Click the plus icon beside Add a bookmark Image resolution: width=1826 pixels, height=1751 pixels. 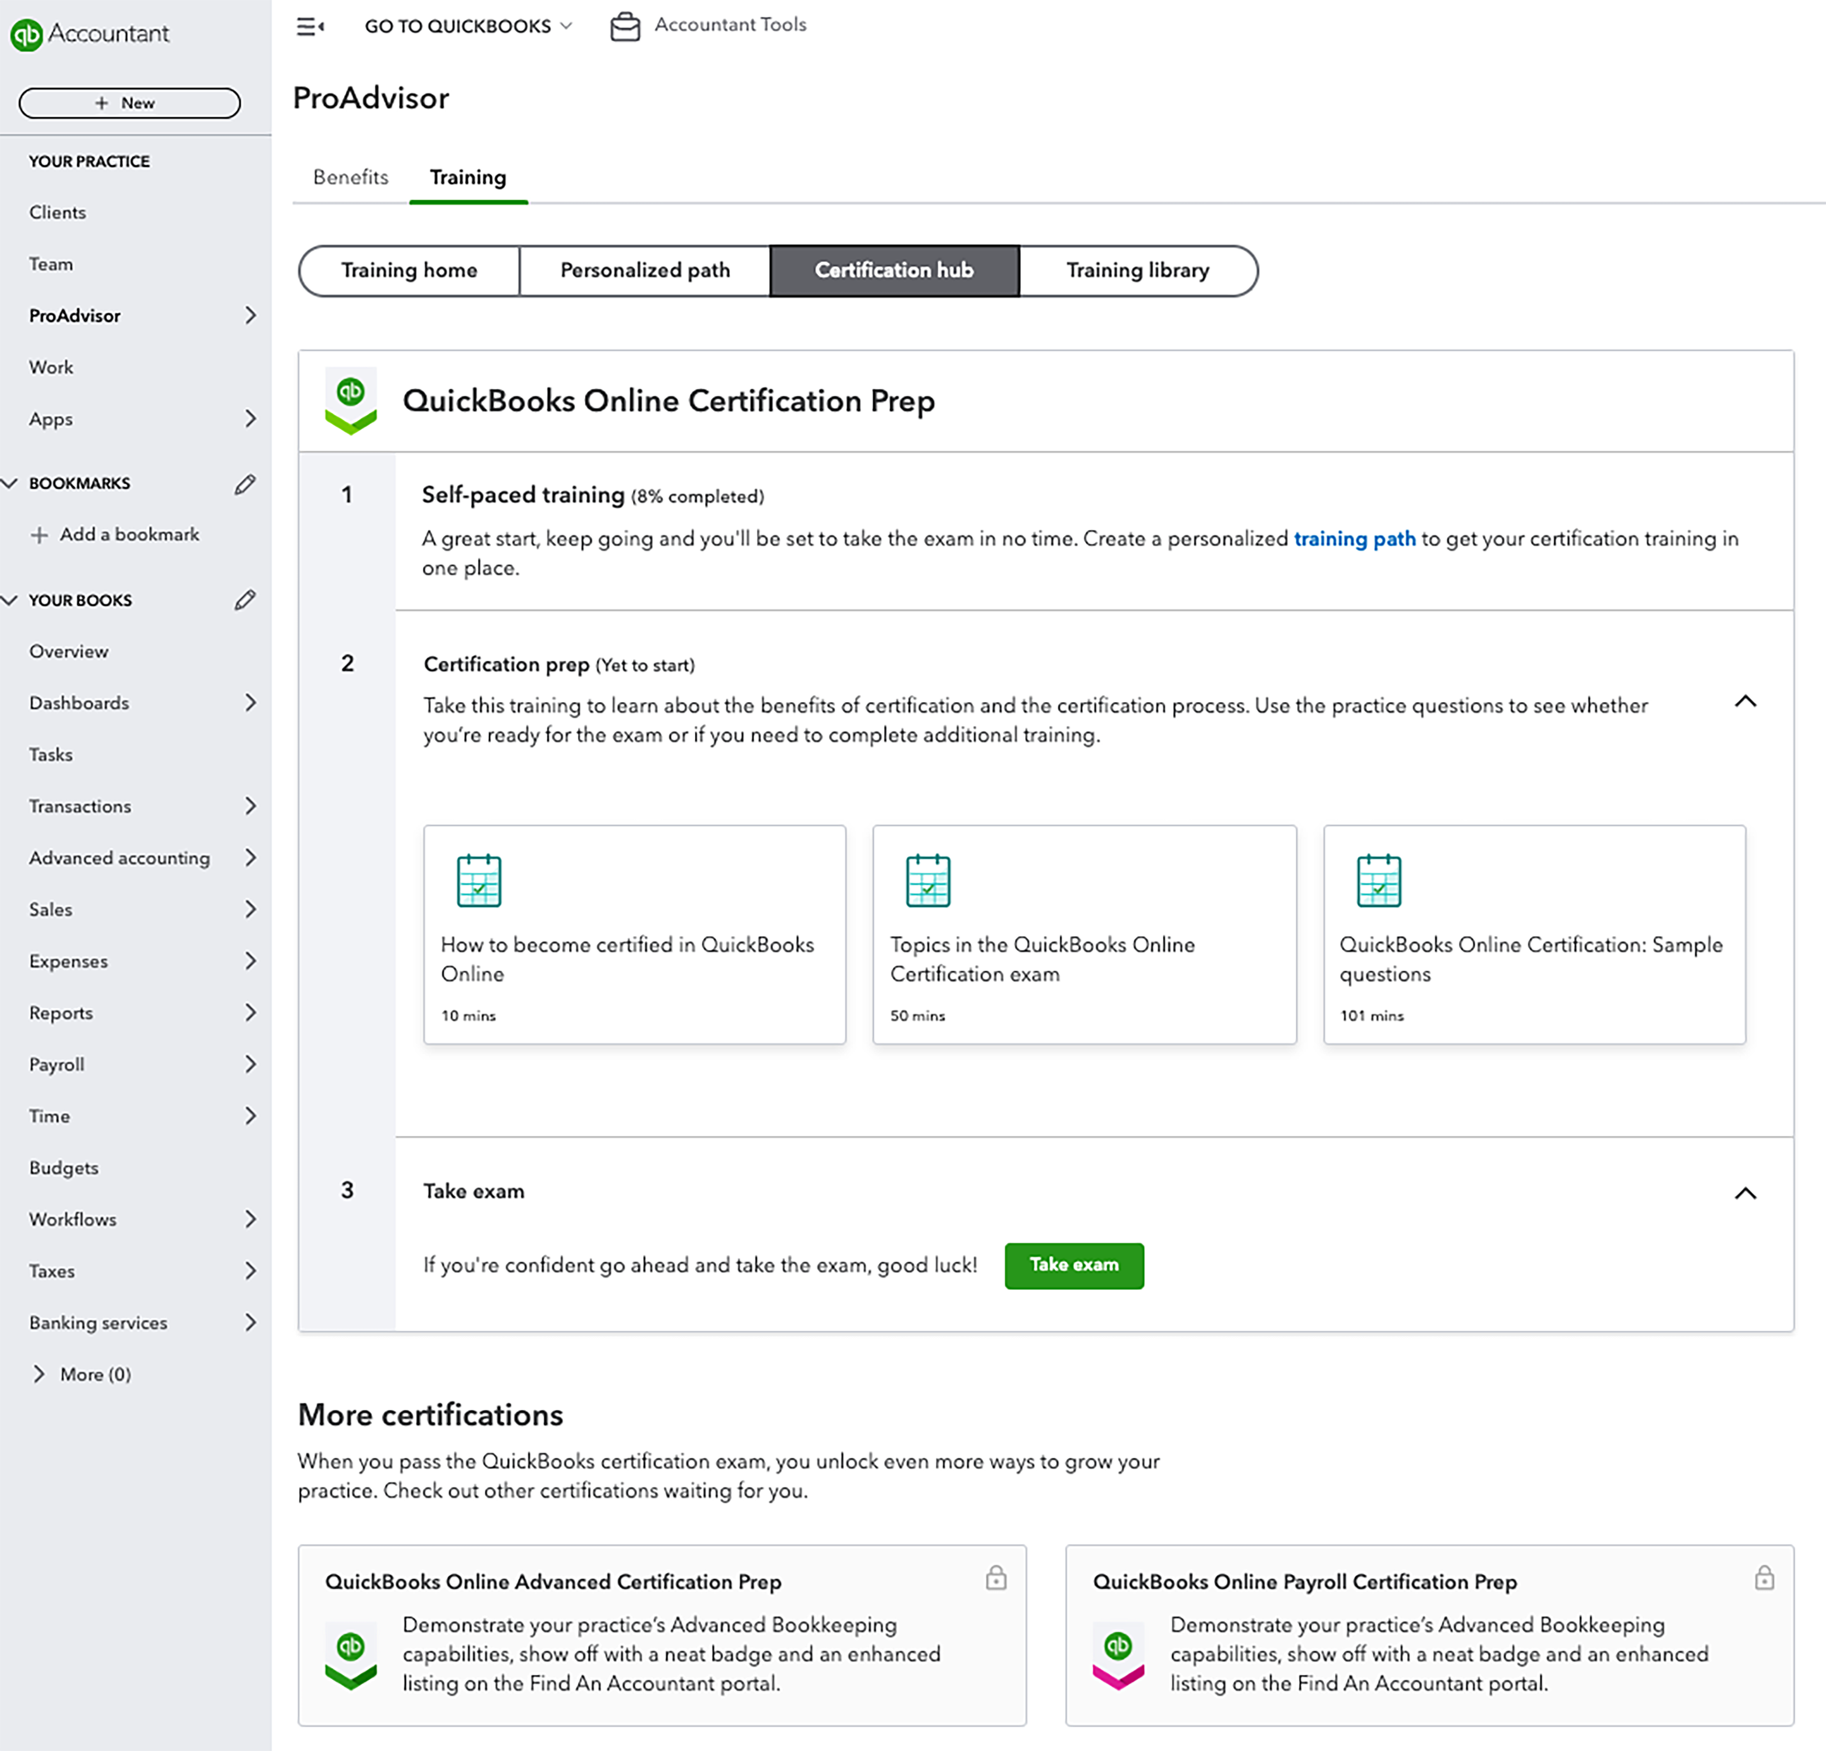(x=39, y=535)
